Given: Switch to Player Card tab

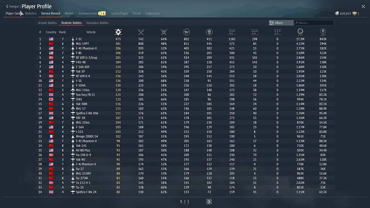Looking at the screenshot, I should pos(13,13).
